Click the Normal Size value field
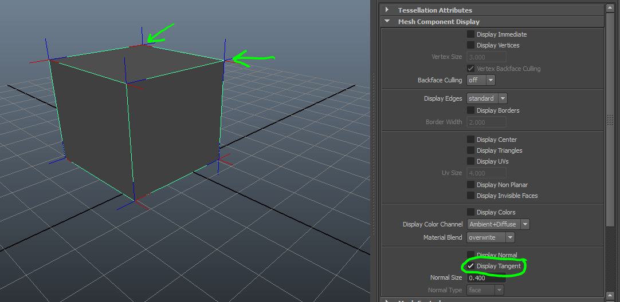Screen dimensions: 620x302 pyautogui.click(x=486, y=278)
